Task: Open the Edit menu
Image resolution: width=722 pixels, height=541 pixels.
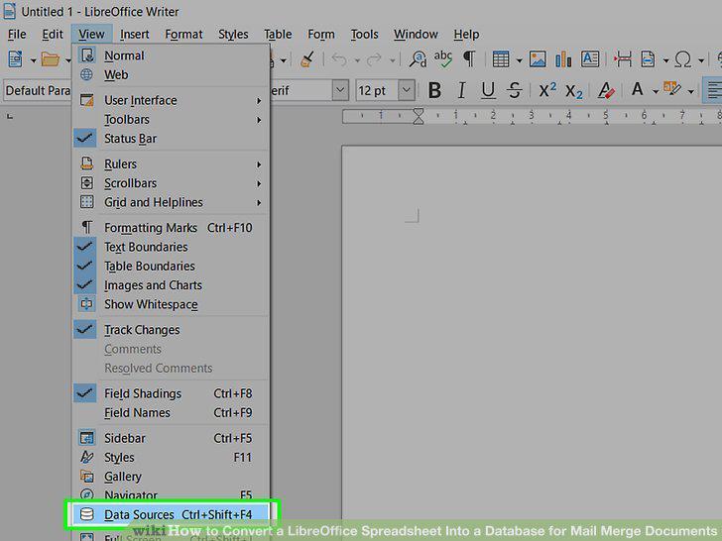Action: pyautogui.click(x=53, y=35)
